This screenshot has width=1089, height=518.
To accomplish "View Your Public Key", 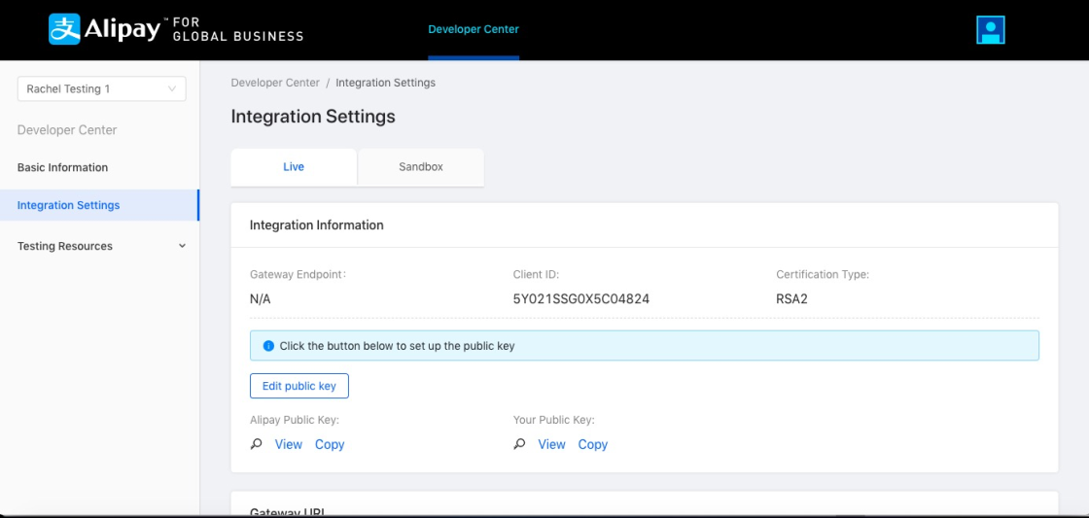I will click(x=551, y=444).
